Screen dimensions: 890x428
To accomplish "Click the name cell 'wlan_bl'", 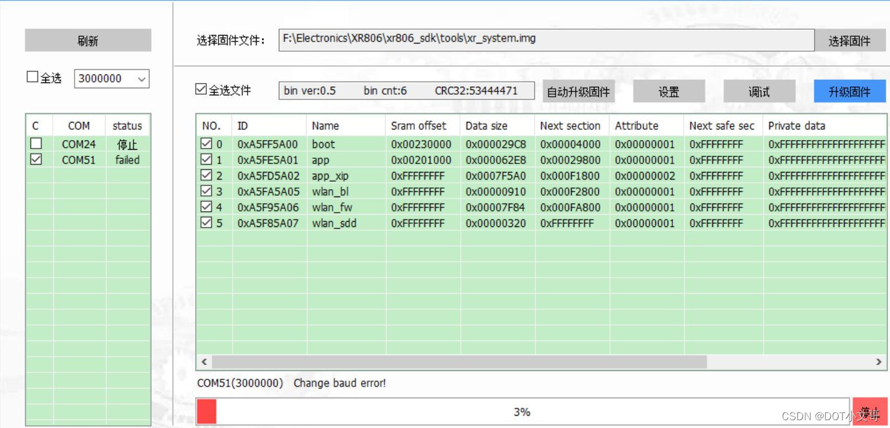I will click(330, 191).
